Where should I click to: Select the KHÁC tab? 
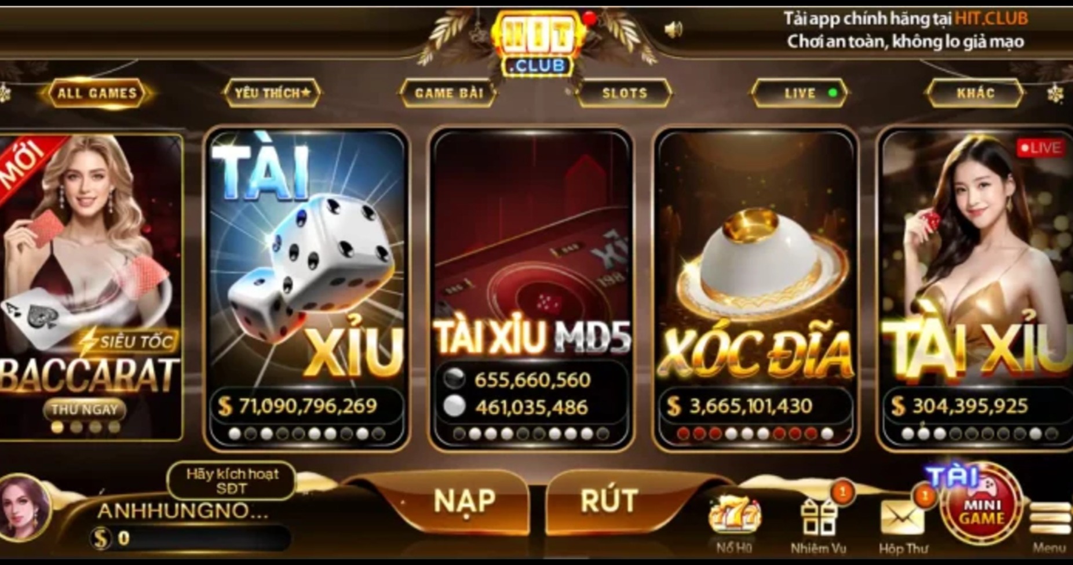(x=976, y=93)
